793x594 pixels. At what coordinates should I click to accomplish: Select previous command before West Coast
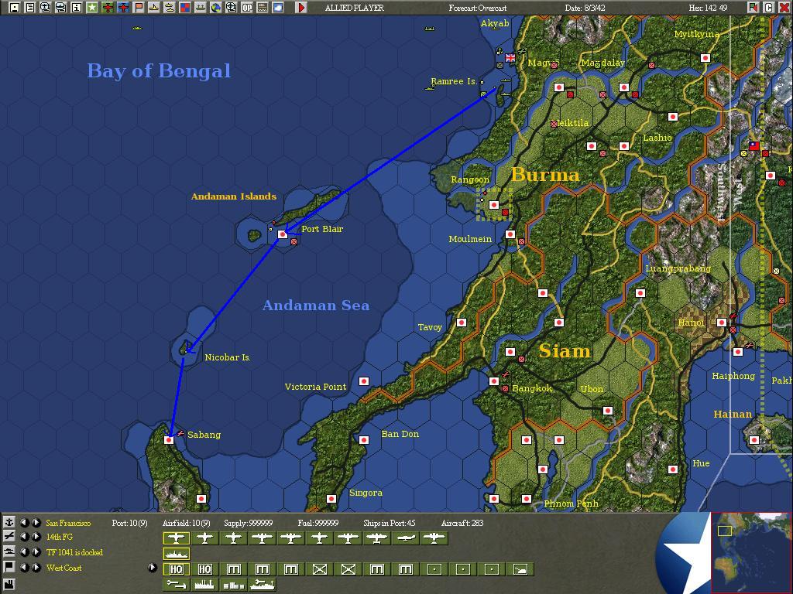click(x=24, y=567)
